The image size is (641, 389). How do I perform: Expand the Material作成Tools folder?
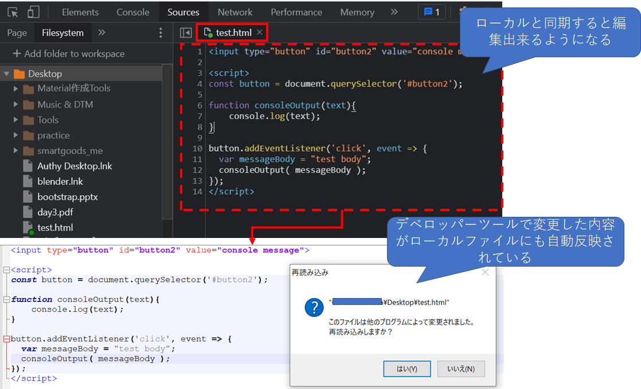coord(16,89)
